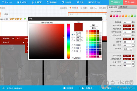
Task: Click the hex color input field a31201
Action: coord(77,58)
